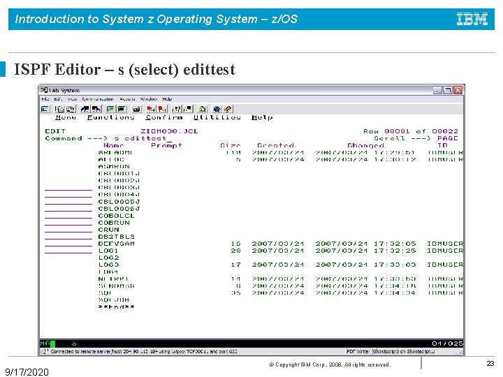Click the Prompt column header
This screenshot has height=377, width=503.
[166, 145]
